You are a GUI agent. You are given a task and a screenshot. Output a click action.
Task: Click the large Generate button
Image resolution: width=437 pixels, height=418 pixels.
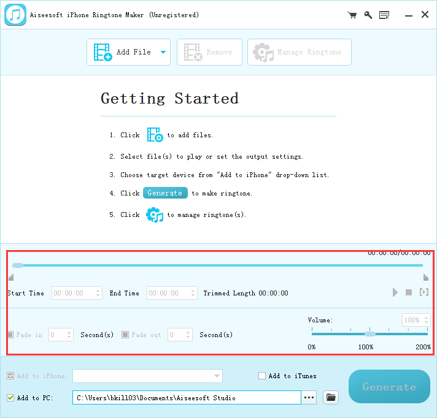click(389, 387)
